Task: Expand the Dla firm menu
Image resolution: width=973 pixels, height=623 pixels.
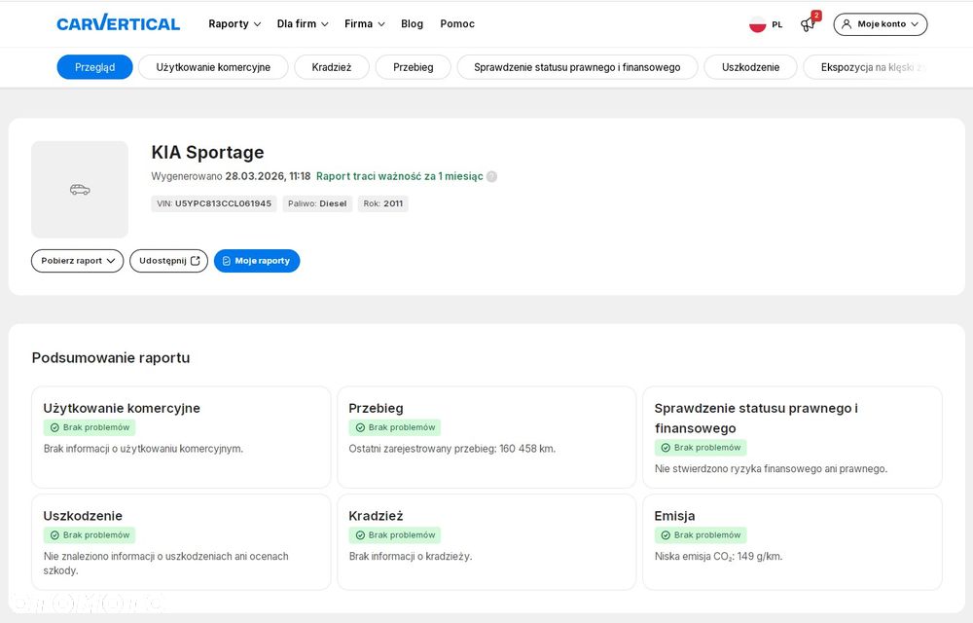Action: point(303,23)
